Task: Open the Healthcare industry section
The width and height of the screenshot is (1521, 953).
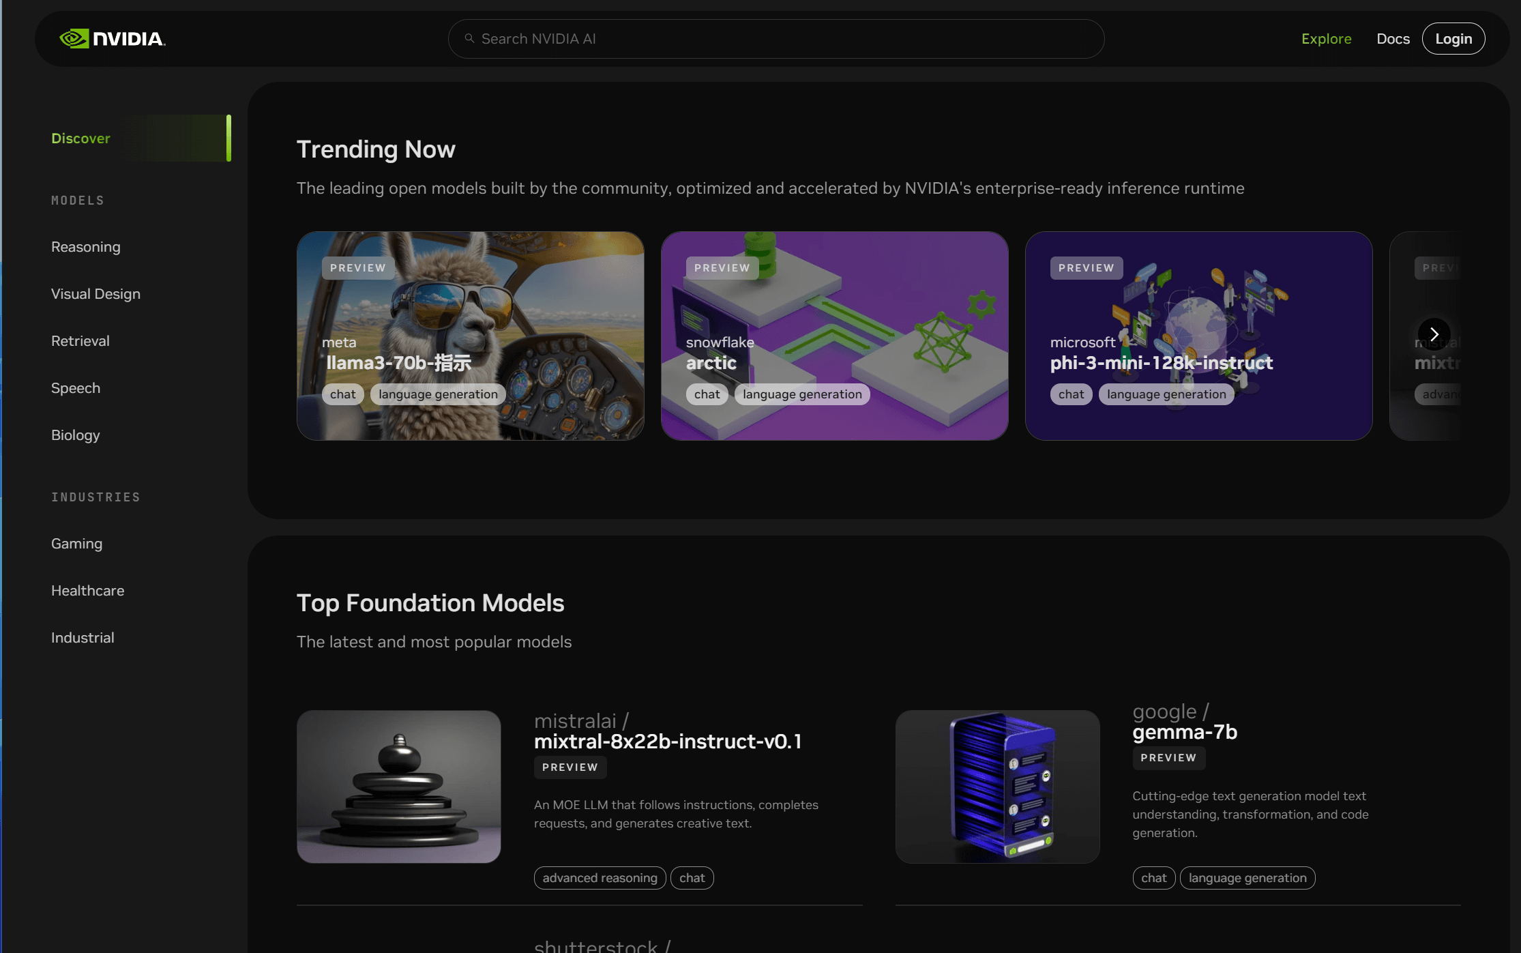Action: pyautogui.click(x=88, y=591)
